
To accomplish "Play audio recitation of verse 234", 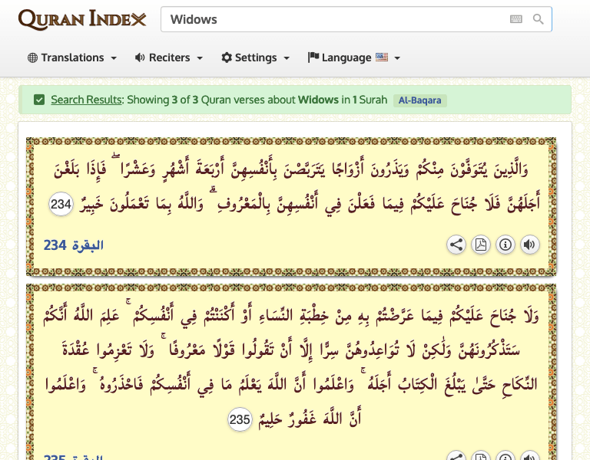I will click(x=529, y=245).
